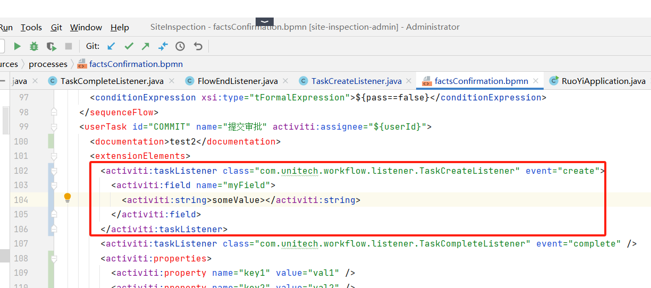Click the "val1" property value
651x288 pixels.
[x=321, y=273]
